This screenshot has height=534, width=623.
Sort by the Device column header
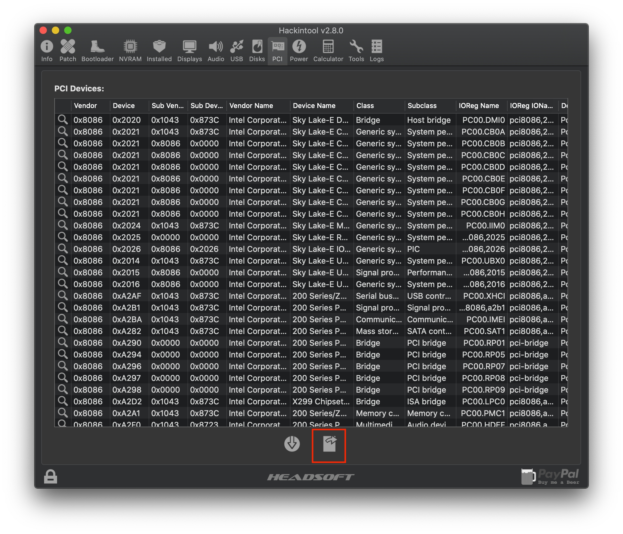(x=129, y=106)
